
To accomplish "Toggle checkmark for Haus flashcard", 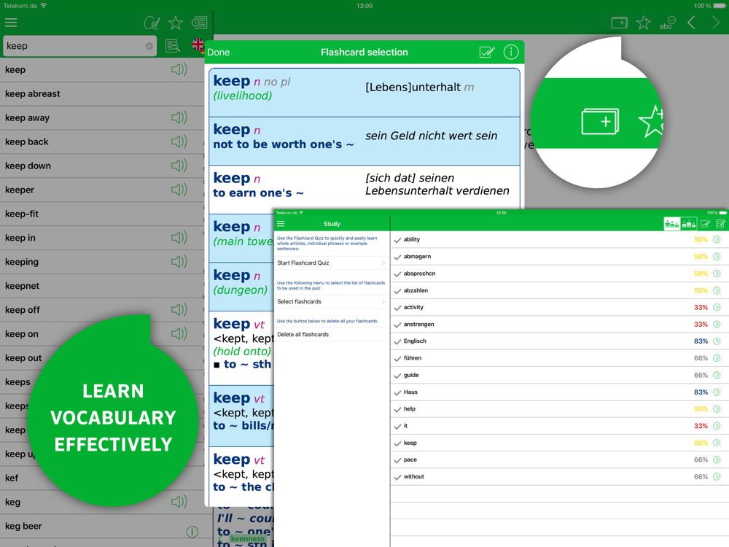I will coord(397,392).
